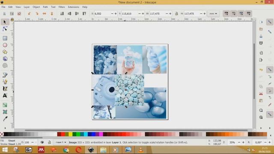
Task: Increase X position with plus button
Action: (x=116, y=14)
